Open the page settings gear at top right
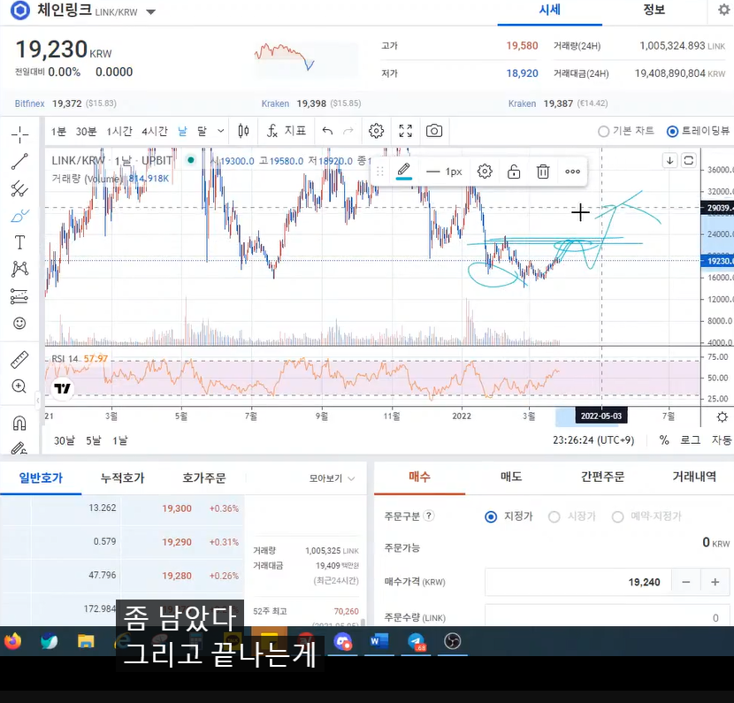Viewport: 734px width, 703px height. [x=724, y=10]
